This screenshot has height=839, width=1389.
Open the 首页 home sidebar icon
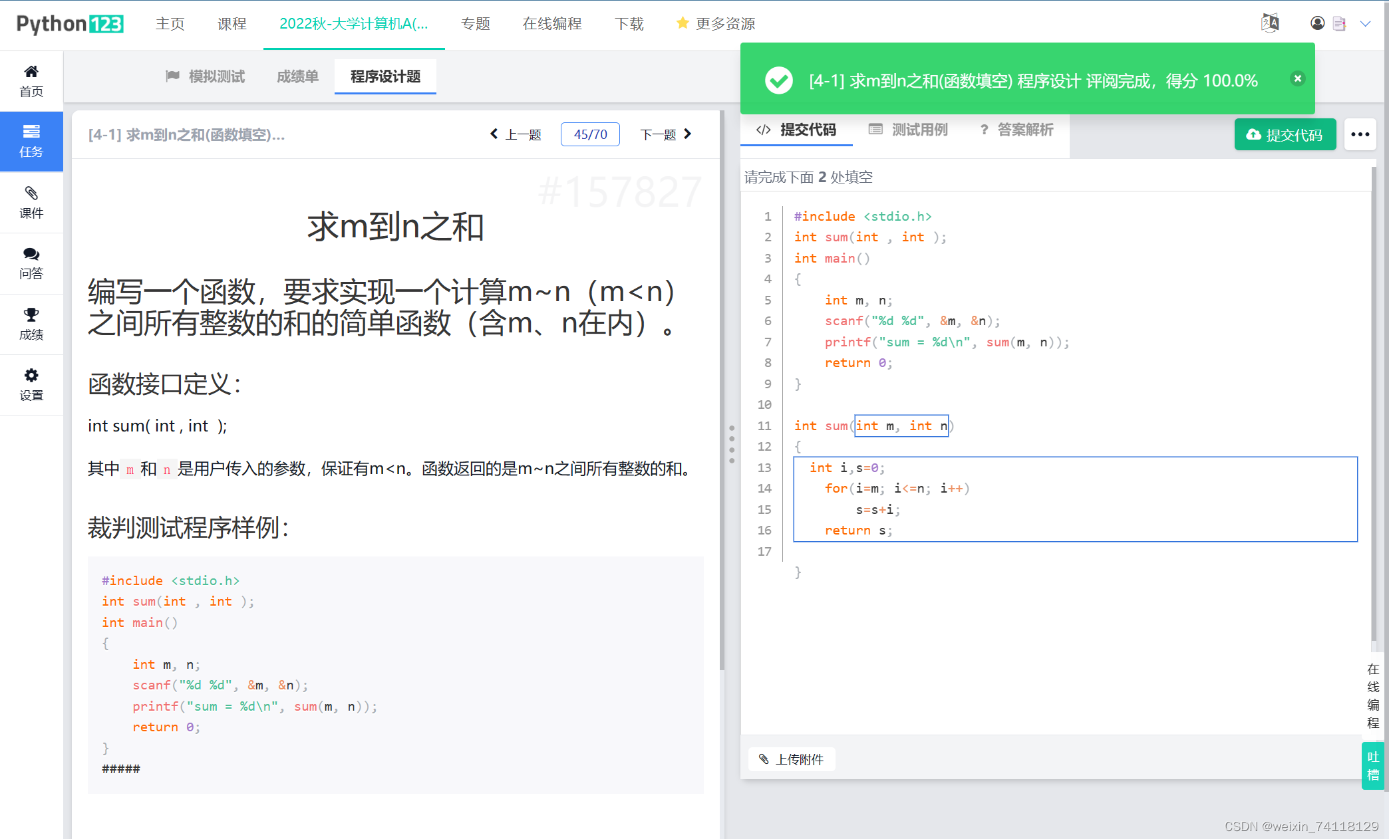tap(31, 72)
